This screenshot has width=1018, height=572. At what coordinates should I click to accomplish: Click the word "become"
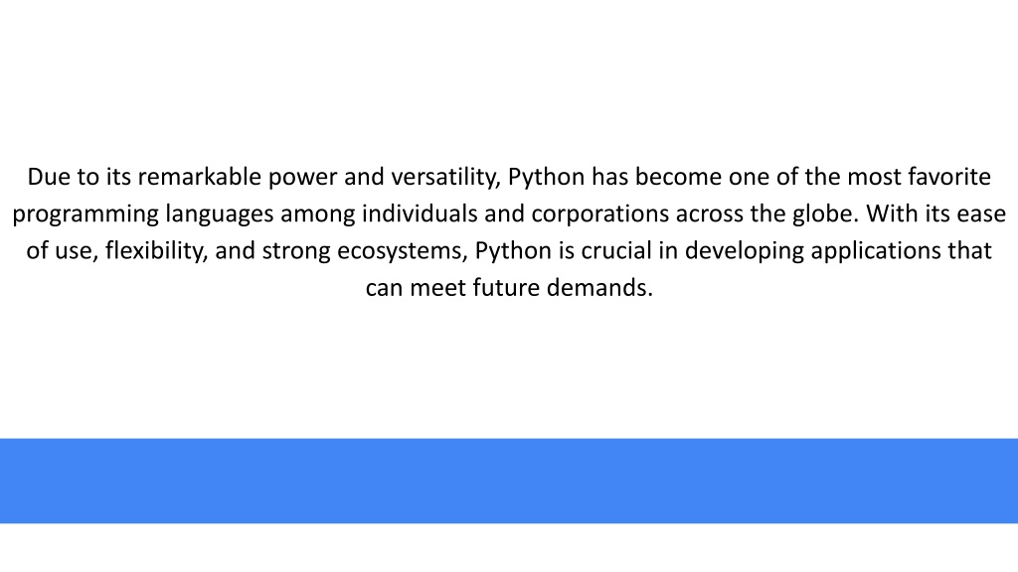(x=678, y=177)
